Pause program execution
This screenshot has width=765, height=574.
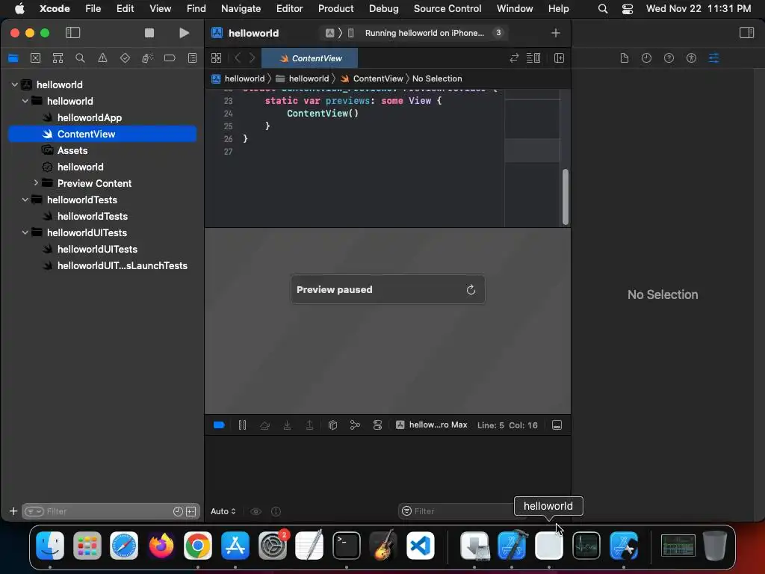coord(243,425)
